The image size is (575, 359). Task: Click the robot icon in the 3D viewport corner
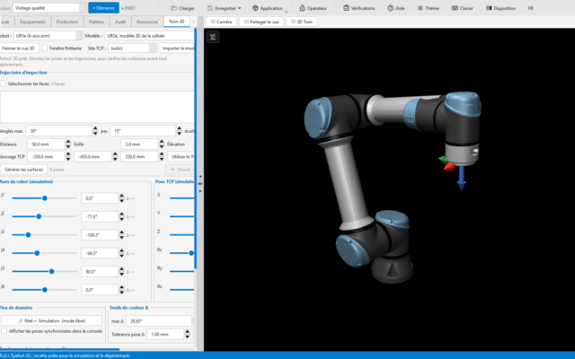(213, 37)
